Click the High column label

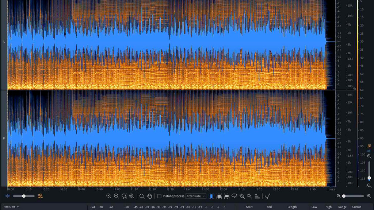(328, 207)
